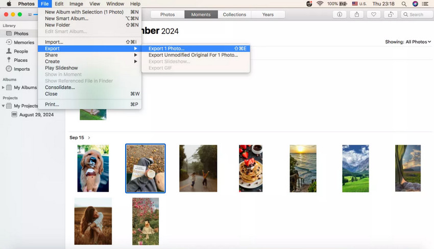Open the Edit menu
Screen dimensions: 434x249
click(59, 4)
